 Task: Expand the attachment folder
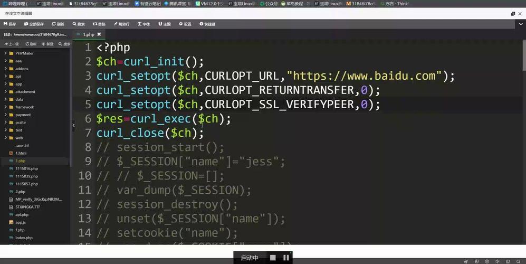[x=5, y=92]
